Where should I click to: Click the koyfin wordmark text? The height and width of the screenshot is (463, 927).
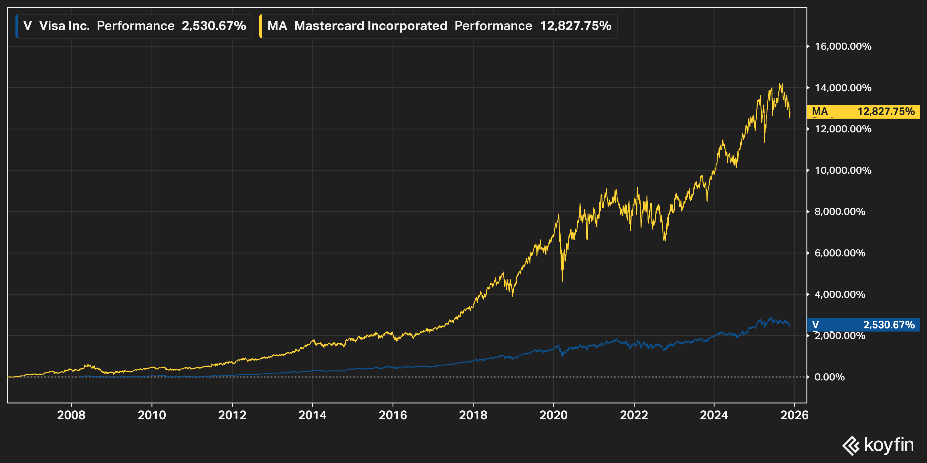pos(889,444)
